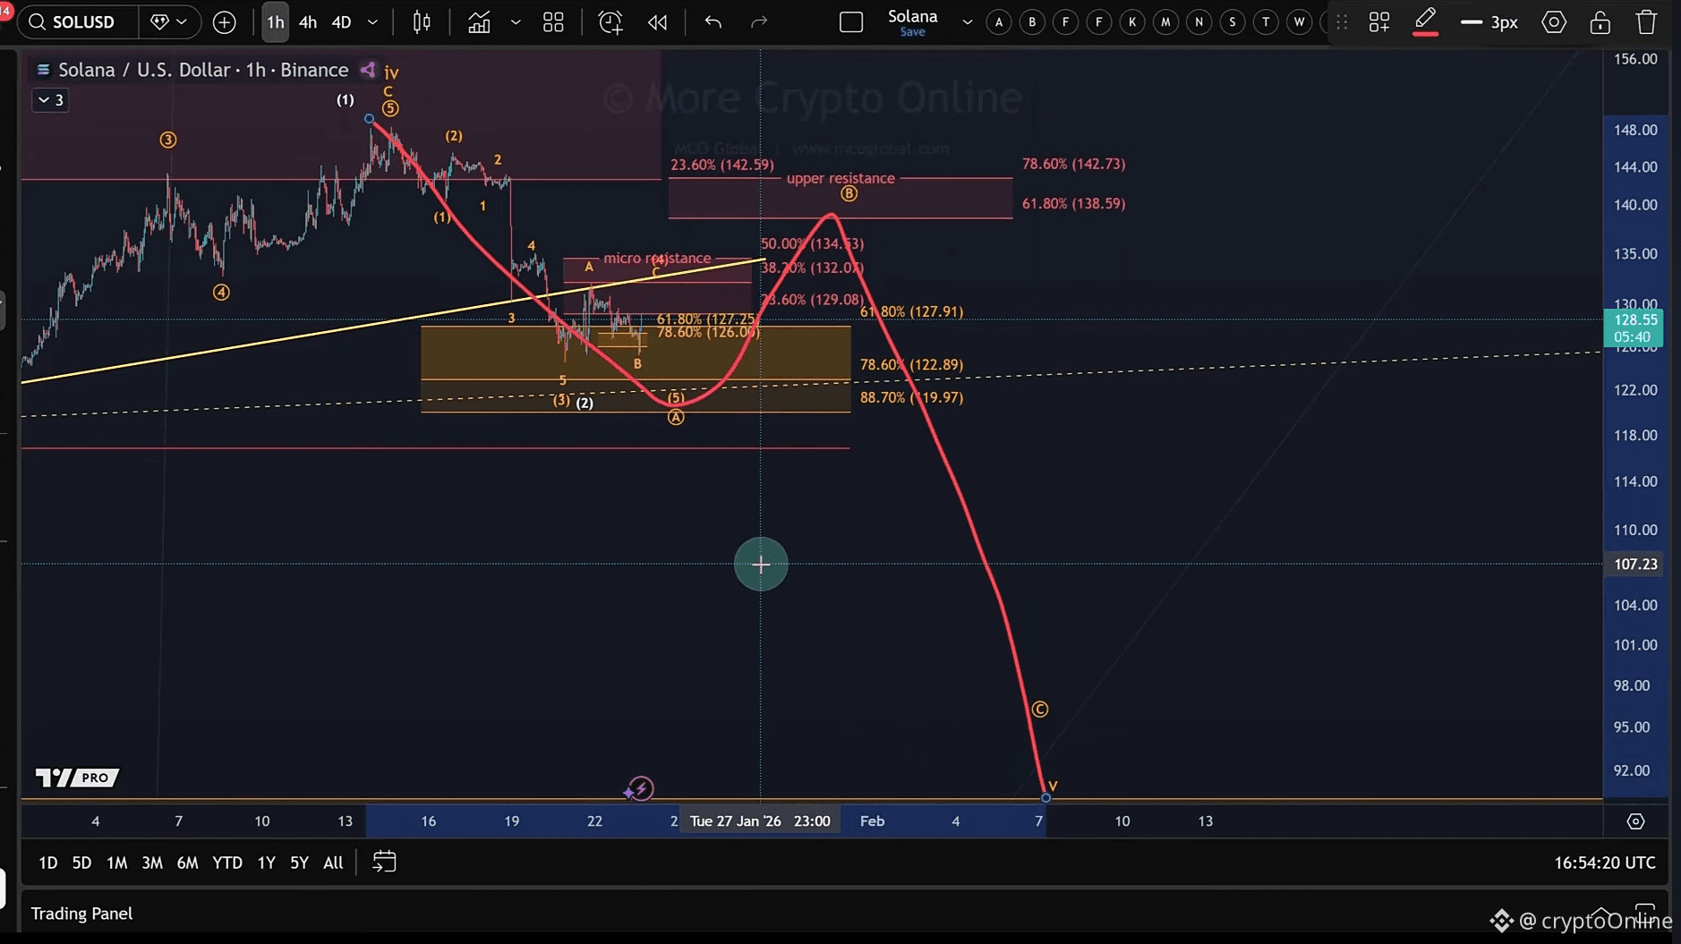The image size is (1681, 944).
Task: Switch to the 4h timeframe
Action: (308, 22)
